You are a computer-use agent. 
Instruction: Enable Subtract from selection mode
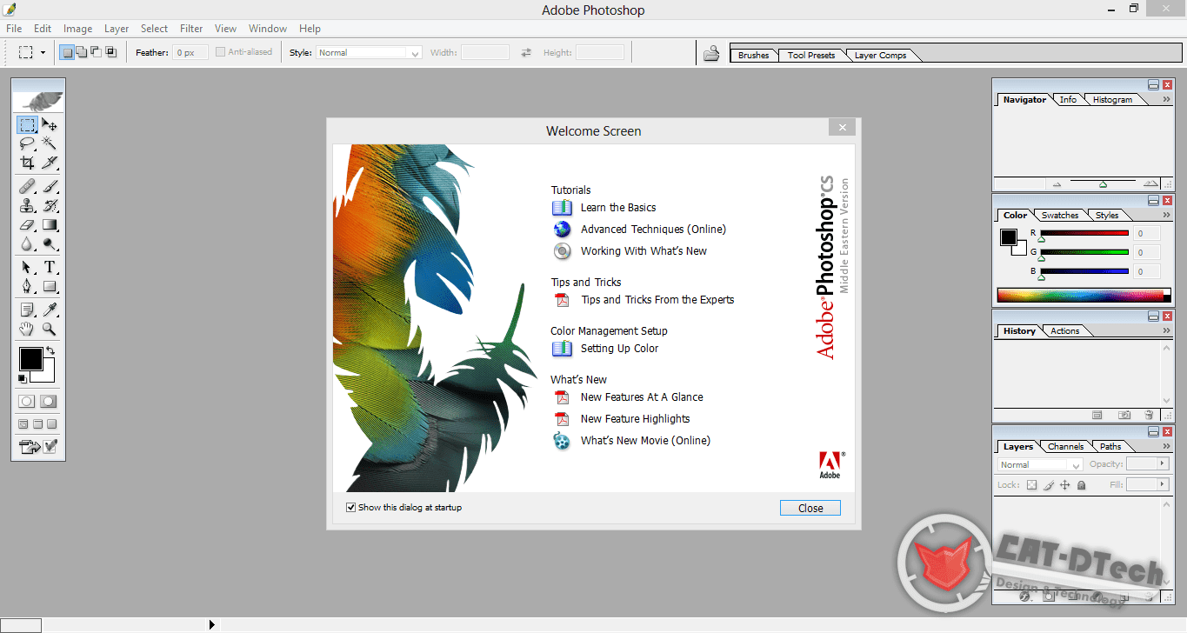96,52
